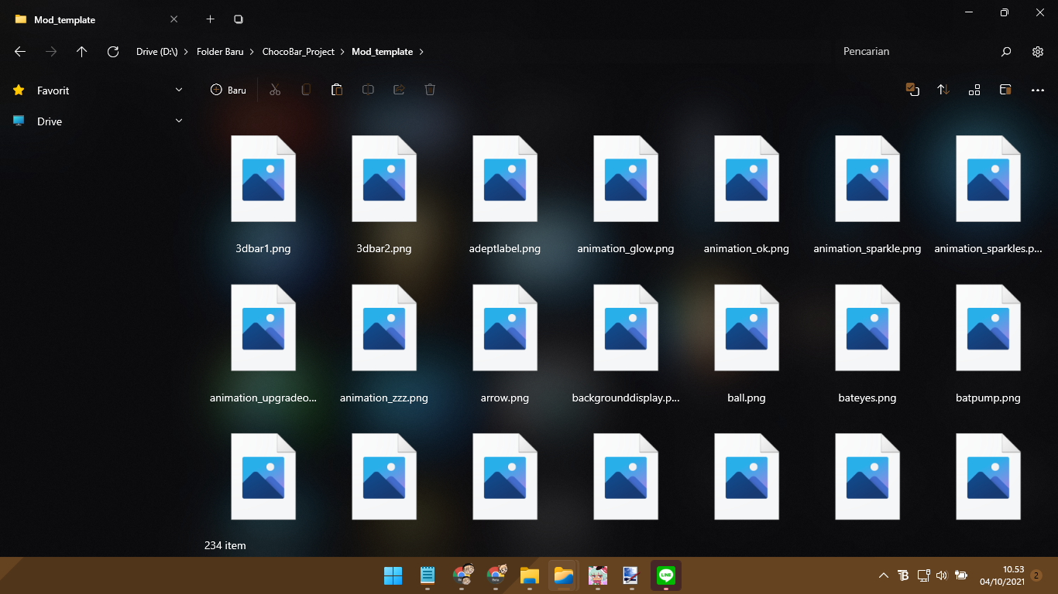Refresh the folder view

(112, 52)
